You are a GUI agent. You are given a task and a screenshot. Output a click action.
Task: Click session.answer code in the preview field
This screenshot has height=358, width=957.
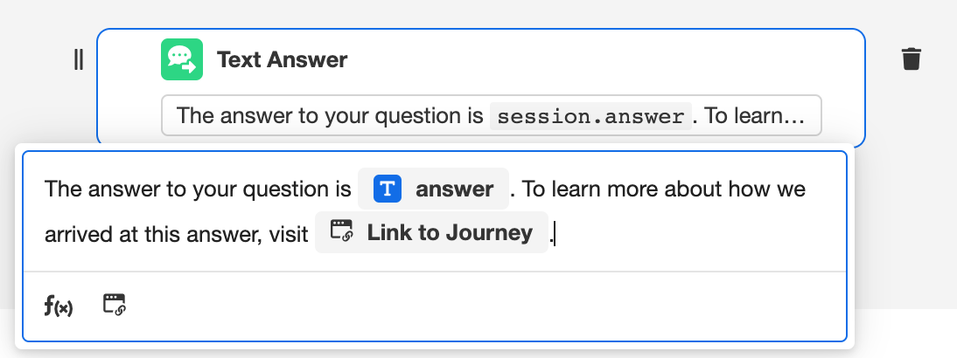coord(590,116)
